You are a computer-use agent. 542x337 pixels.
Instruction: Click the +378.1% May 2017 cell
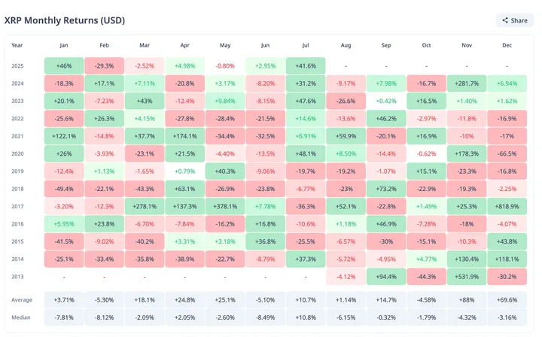point(225,206)
